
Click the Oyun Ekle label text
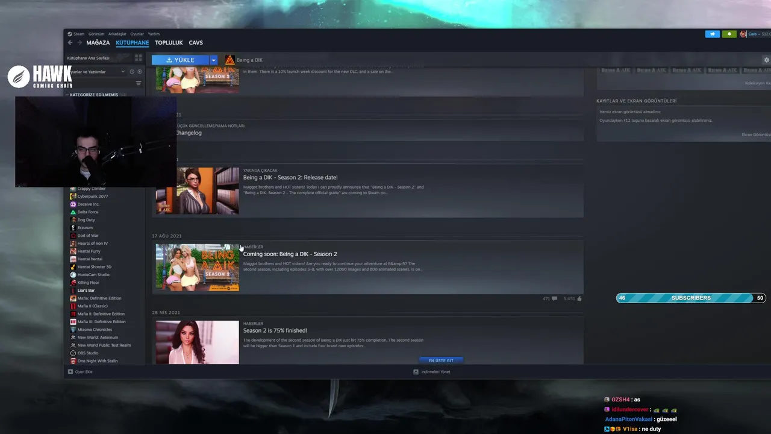[84, 372]
